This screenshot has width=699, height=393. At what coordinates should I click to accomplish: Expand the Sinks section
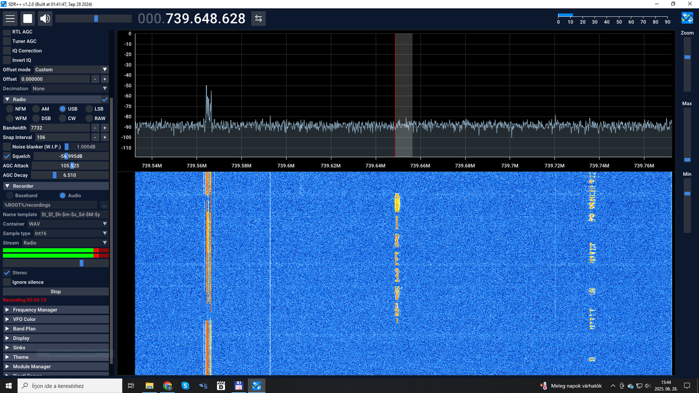56,348
